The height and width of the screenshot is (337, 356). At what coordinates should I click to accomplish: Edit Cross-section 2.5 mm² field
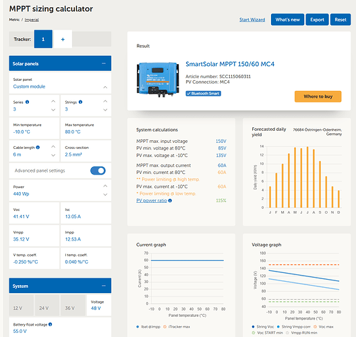click(86, 151)
